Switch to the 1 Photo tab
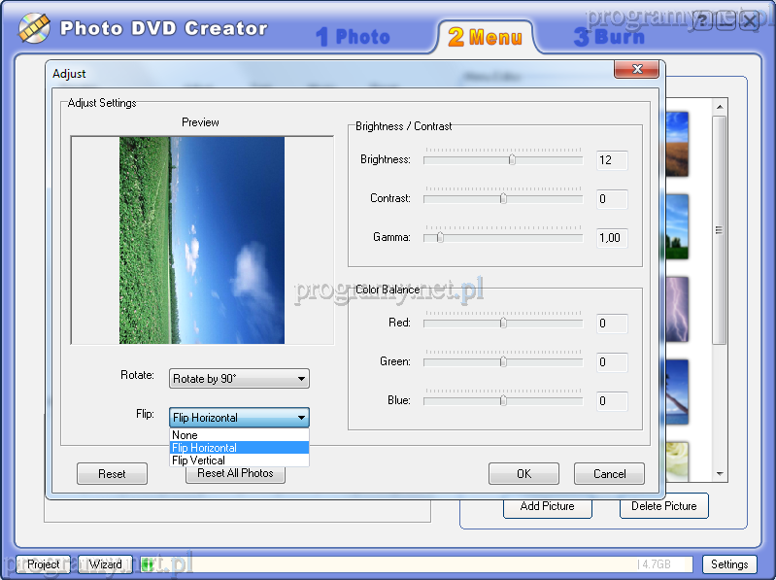Viewport: 776px width, 580px height. 354,37
